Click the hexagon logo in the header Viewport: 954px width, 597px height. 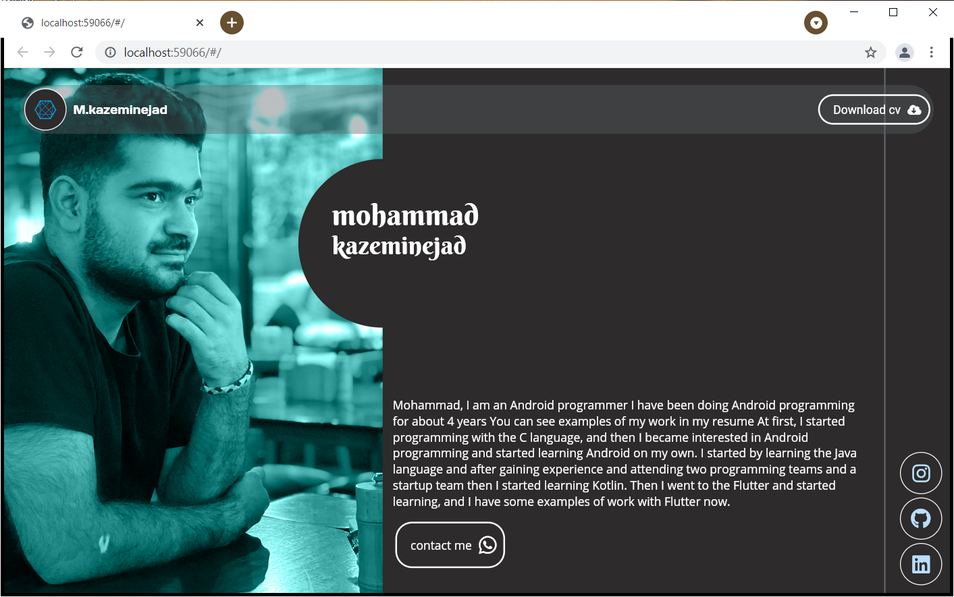click(x=45, y=109)
